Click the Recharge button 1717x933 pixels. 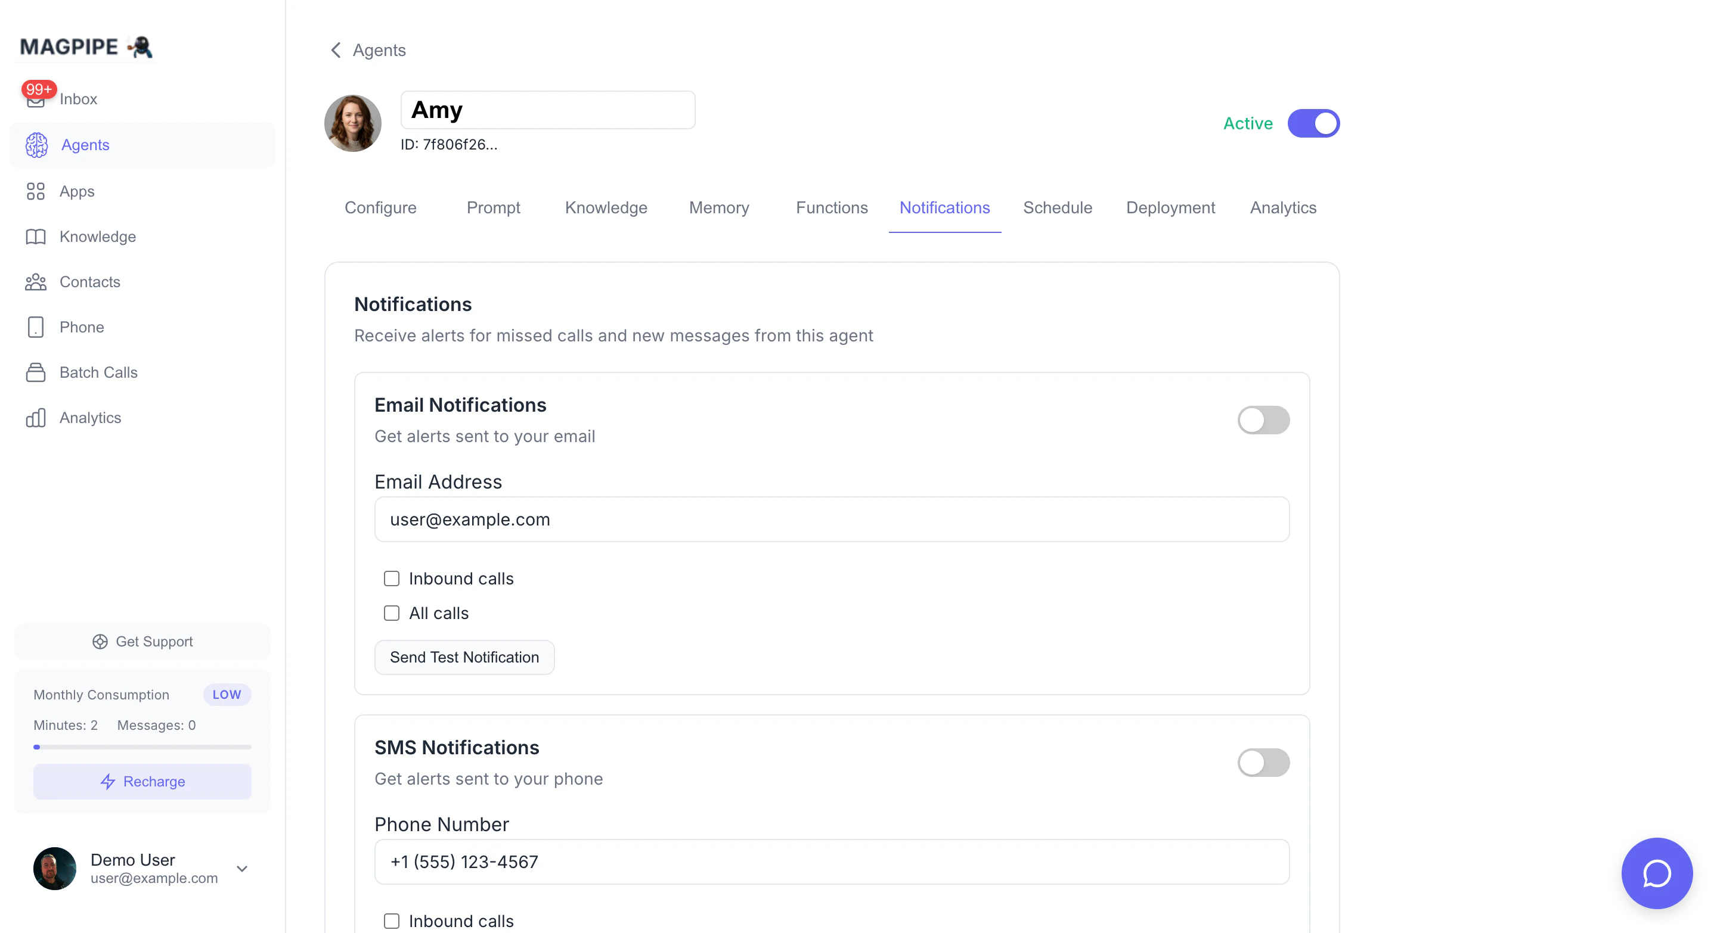[142, 782]
